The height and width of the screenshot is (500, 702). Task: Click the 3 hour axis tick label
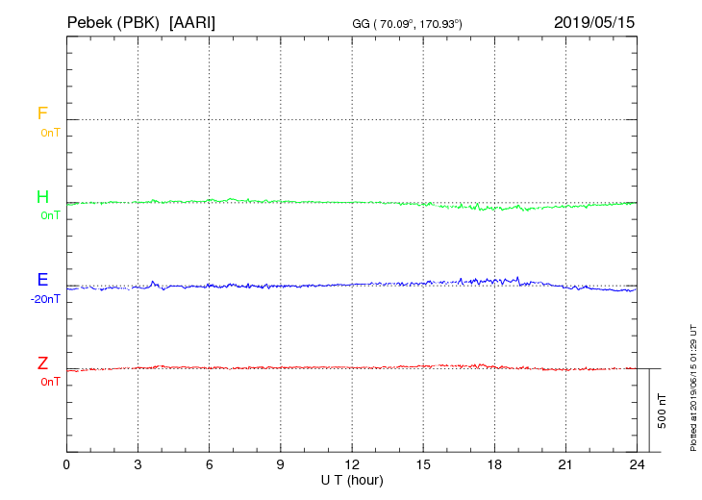pyautogui.click(x=138, y=465)
